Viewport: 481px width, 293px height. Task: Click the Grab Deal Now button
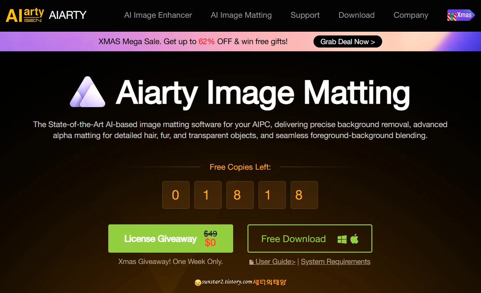(348, 41)
